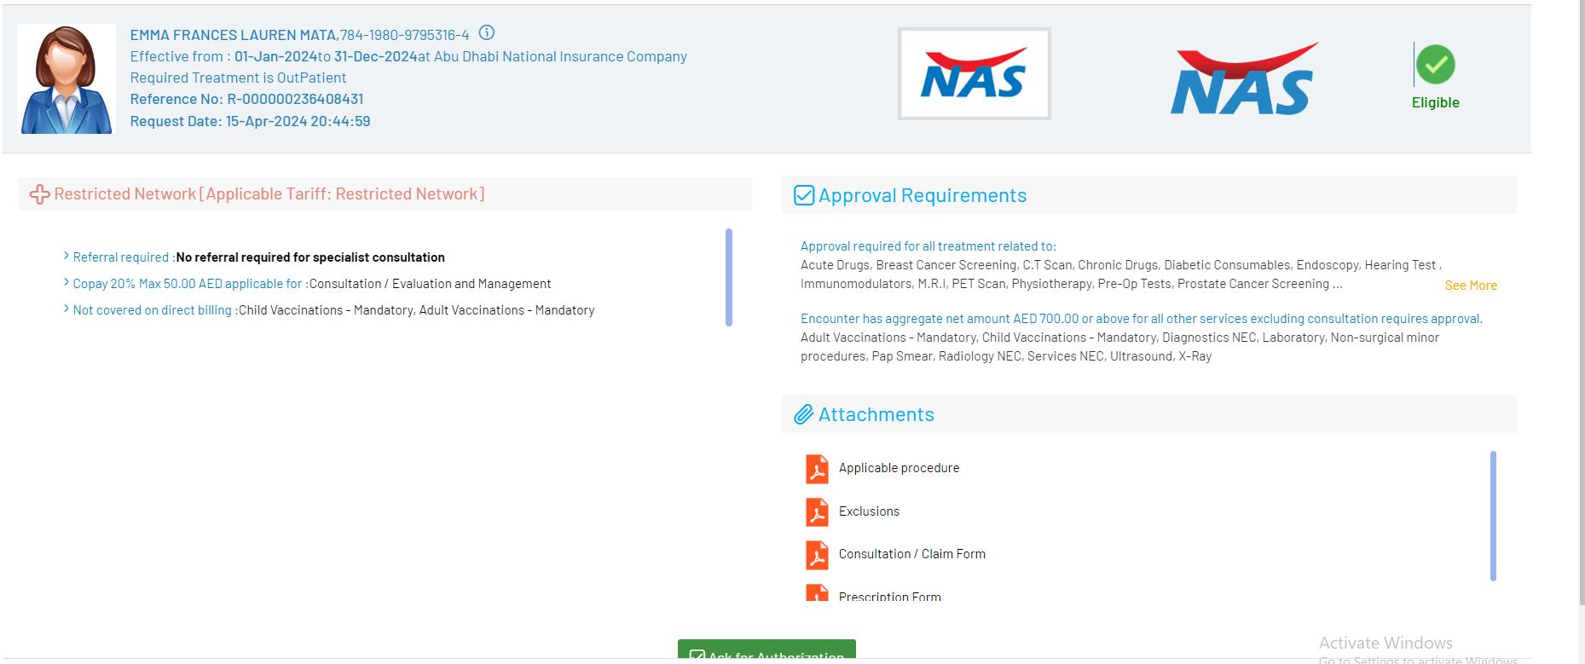Expand the Copay 20% Max 50.00 AED chevron
The image size is (1585, 664).
[67, 283]
